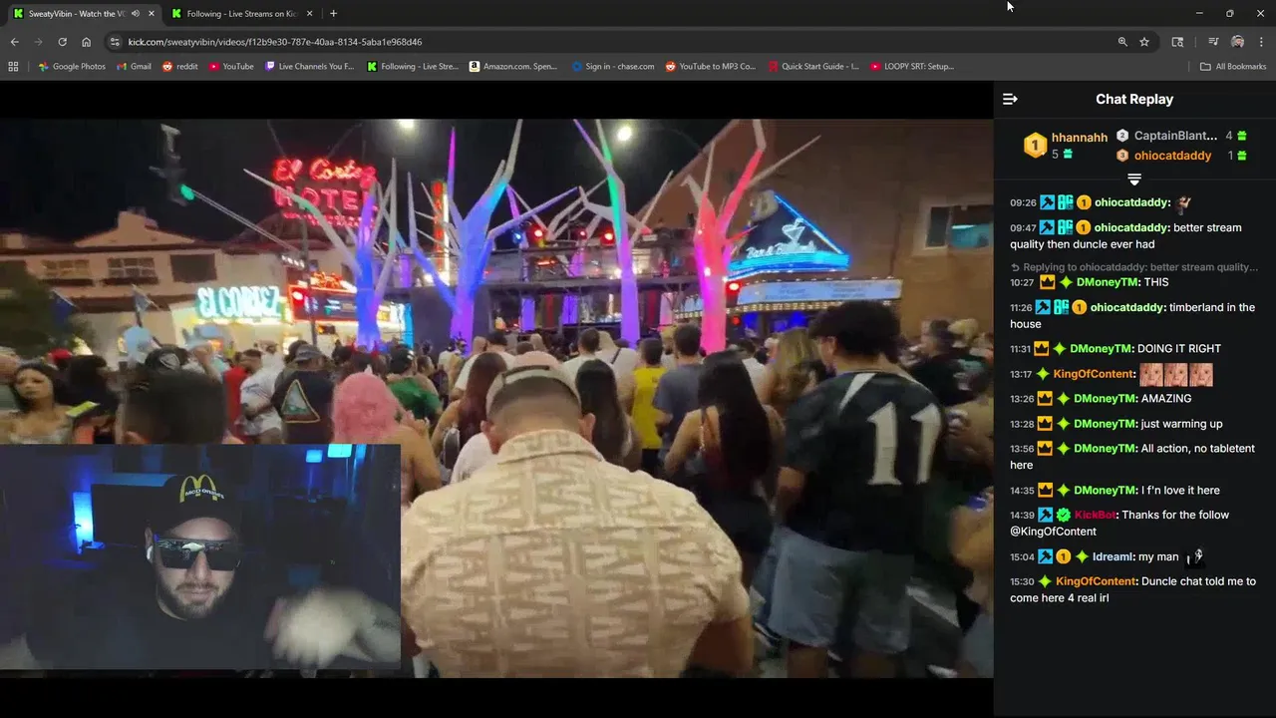Viewport: 1276px width, 718px height.
Task: Open LOOPY SRT: Setup bookmark
Action: click(x=911, y=67)
